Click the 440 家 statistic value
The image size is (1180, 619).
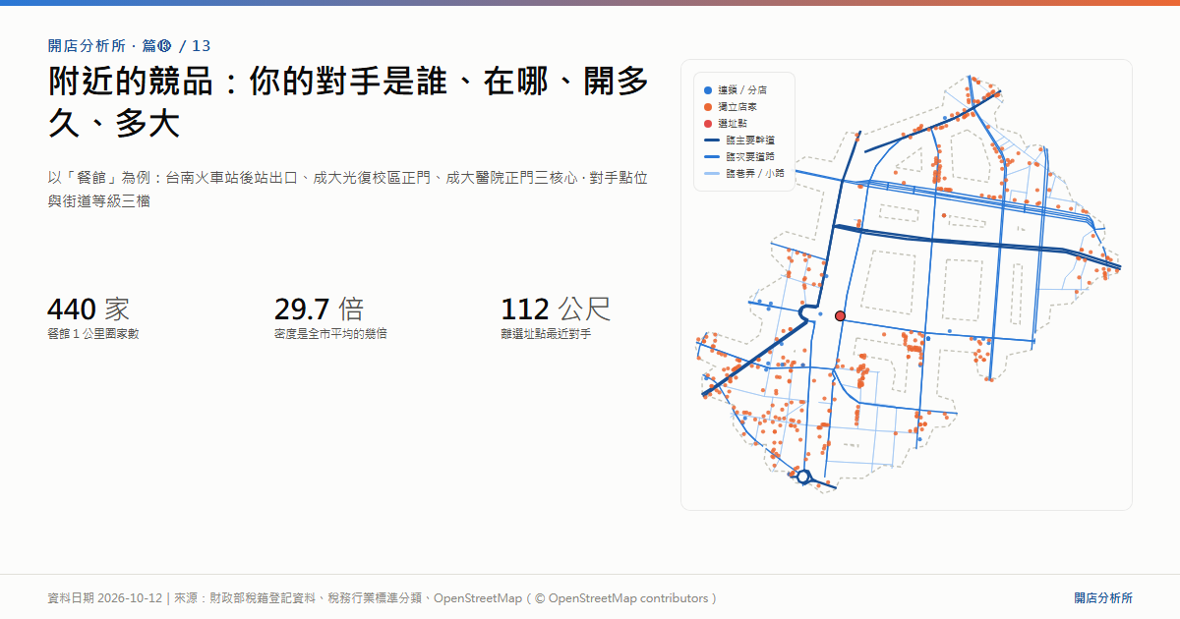[x=88, y=309]
